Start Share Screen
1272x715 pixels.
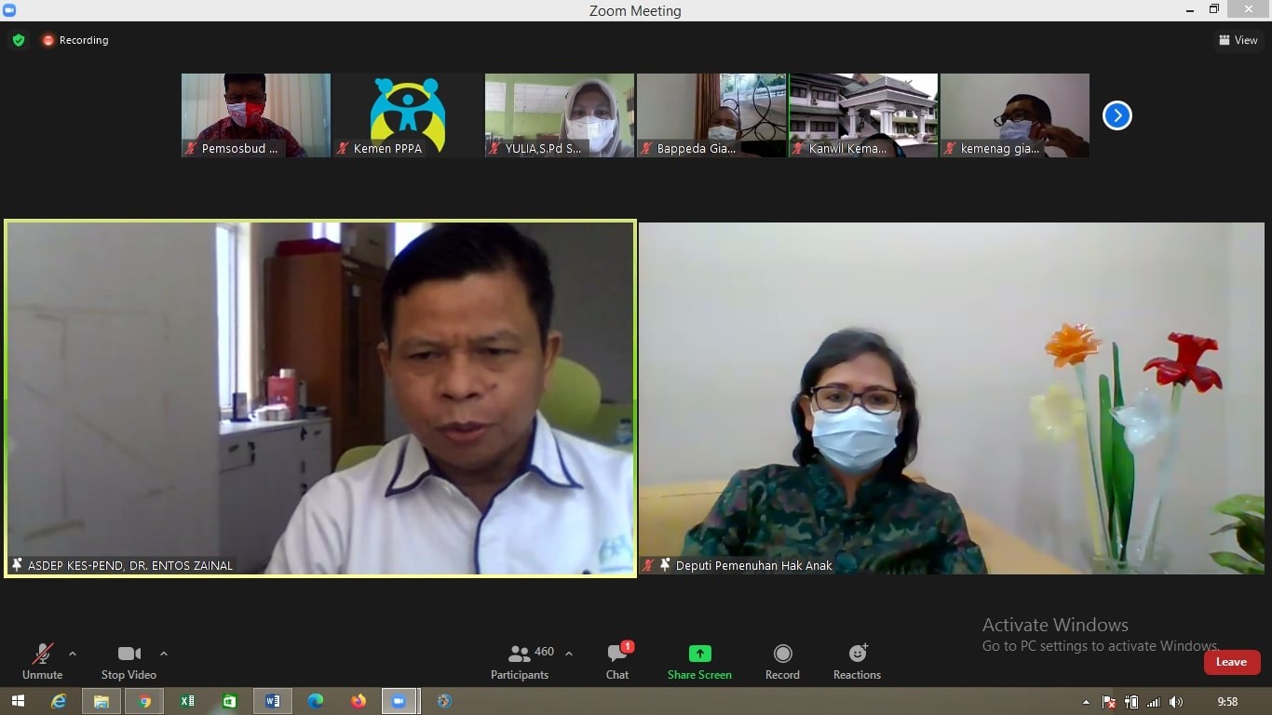click(x=699, y=662)
